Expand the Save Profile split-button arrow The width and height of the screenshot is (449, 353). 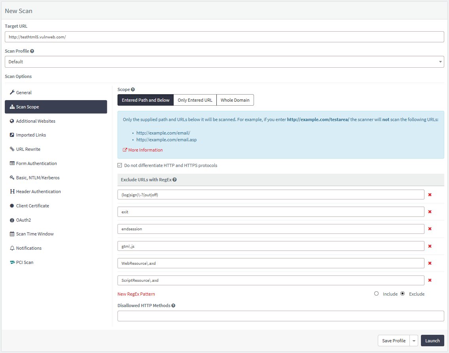[414, 341]
